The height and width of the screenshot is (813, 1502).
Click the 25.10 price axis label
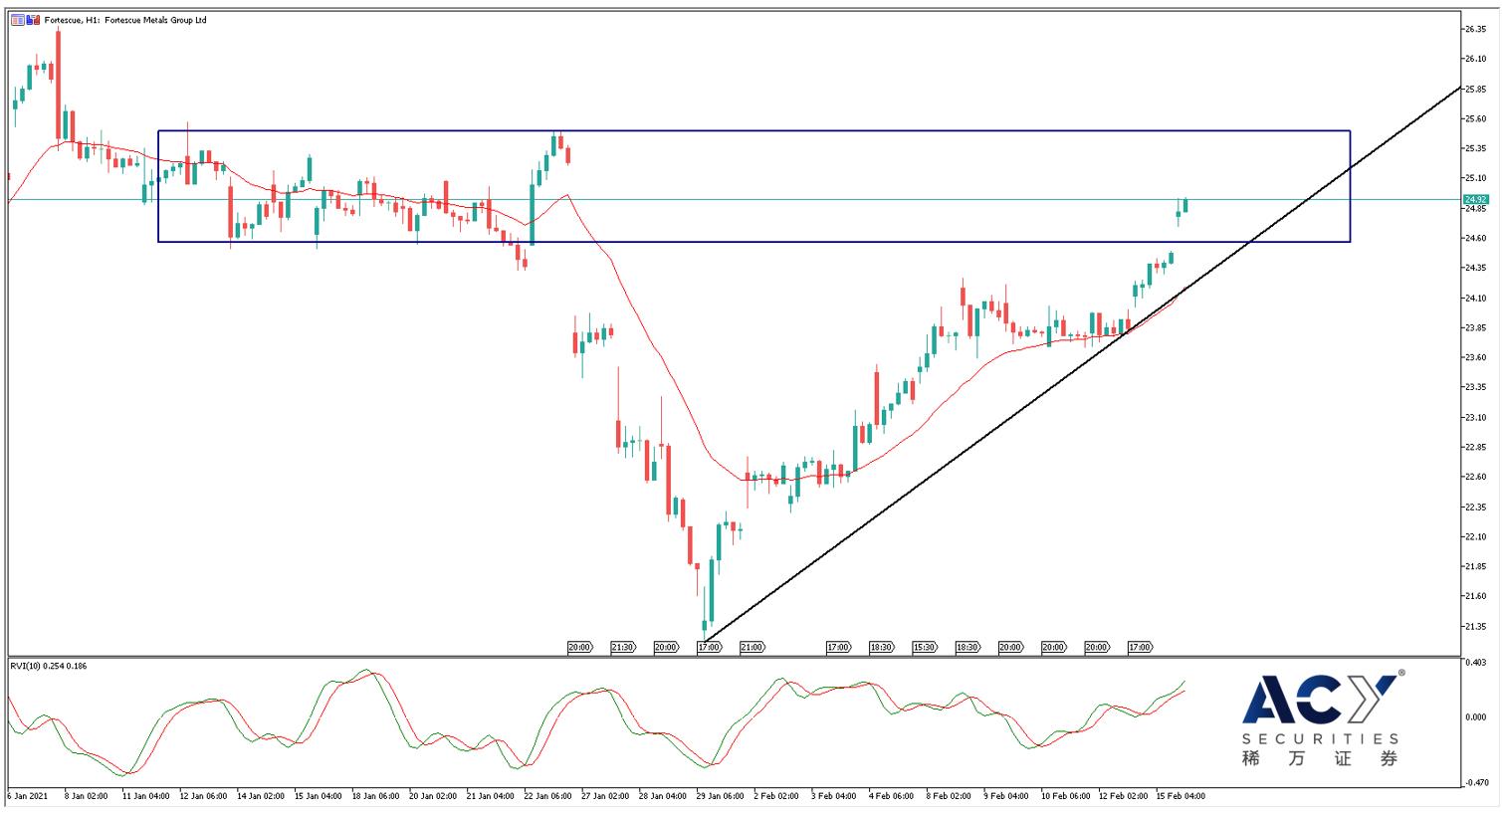pyautogui.click(x=1475, y=178)
